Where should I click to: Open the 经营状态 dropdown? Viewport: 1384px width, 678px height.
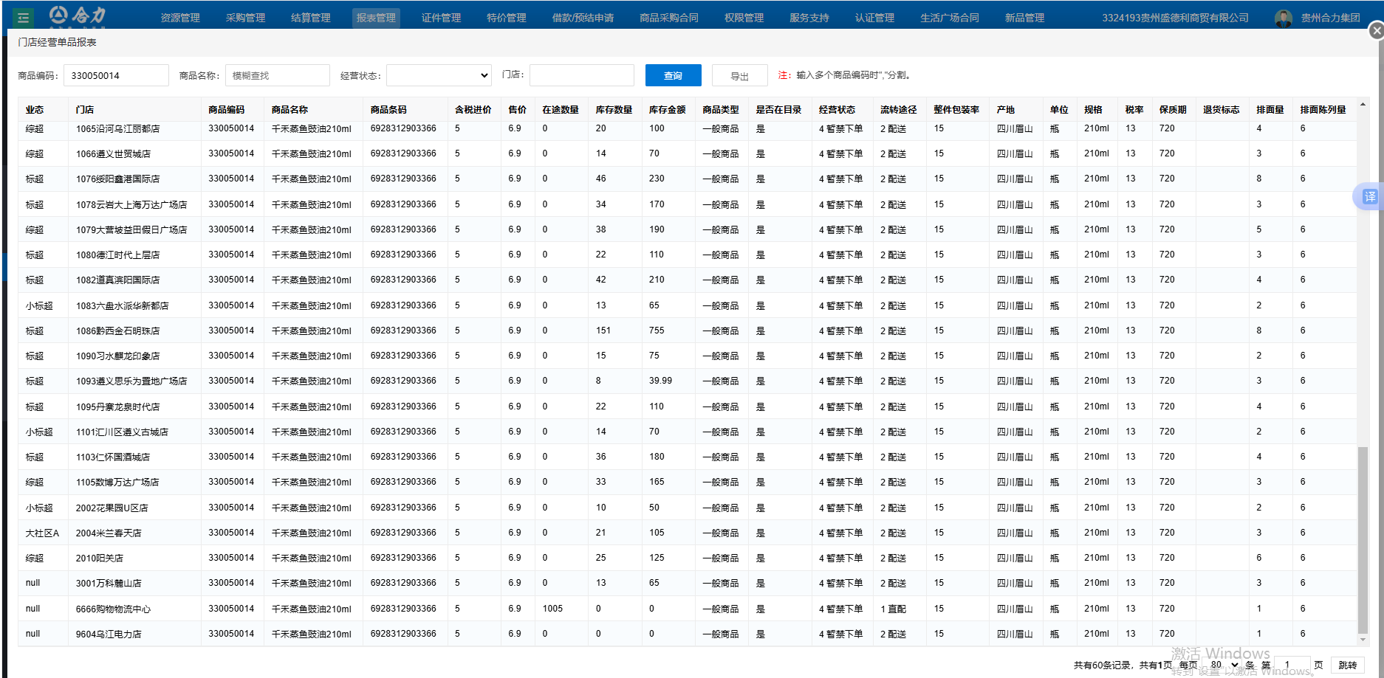coord(439,75)
